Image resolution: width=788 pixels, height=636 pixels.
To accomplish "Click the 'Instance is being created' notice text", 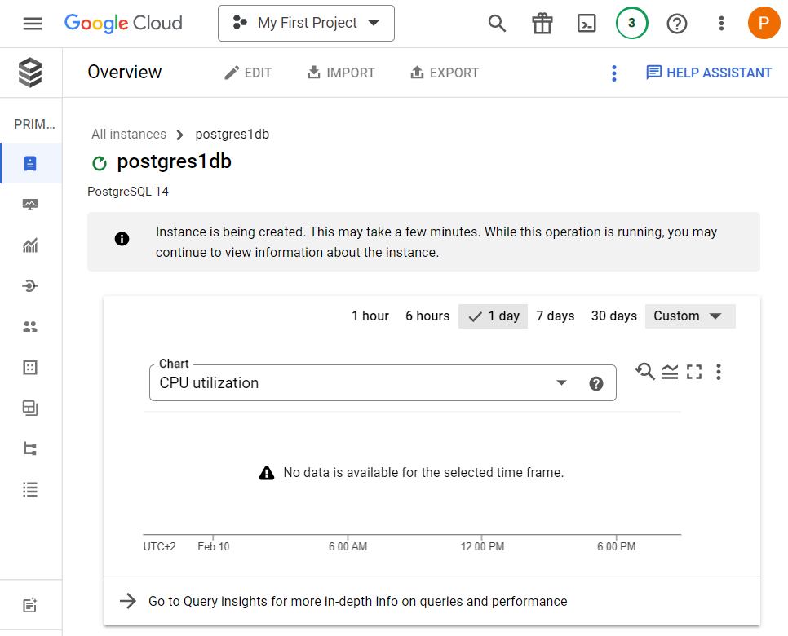I will [x=436, y=242].
